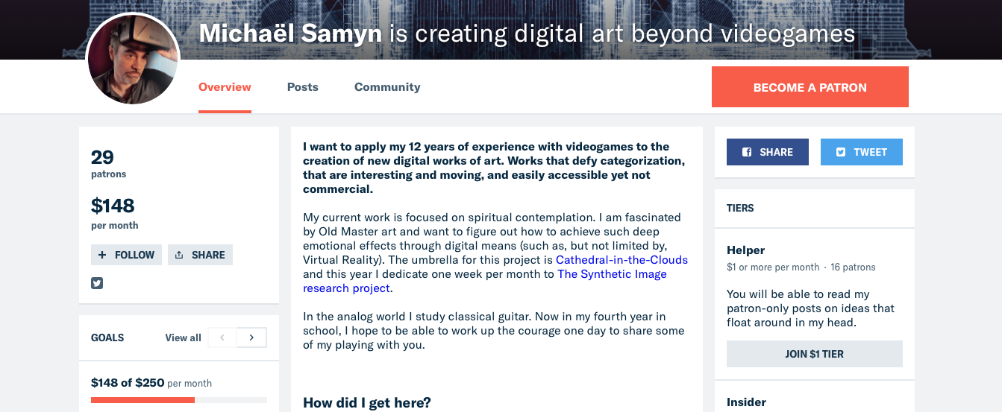This screenshot has width=1002, height=412.
Task: Go to the next goal with the right arrow
Action: point(251,337)
